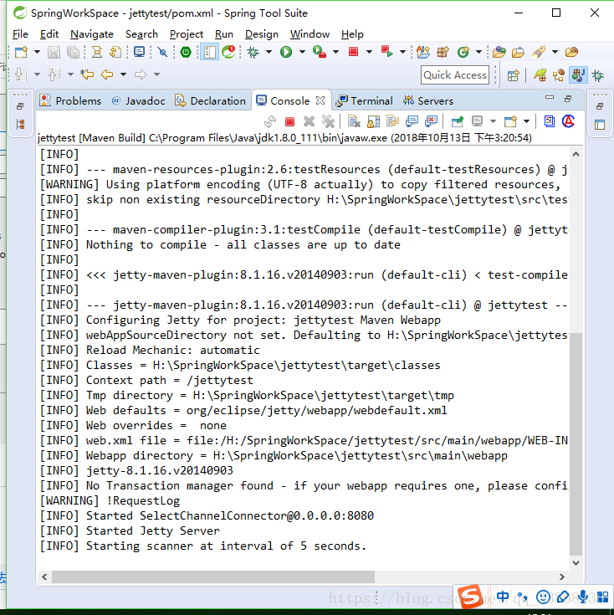Click the Save toolbar icon
The image size is (614, 615).
pos(54,52)
